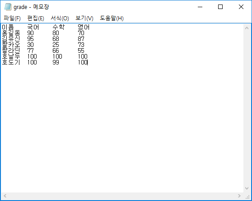Click 김유신's 영어 score 87
The height and width of the screenshot is (201, 252).
pos(81,39)
